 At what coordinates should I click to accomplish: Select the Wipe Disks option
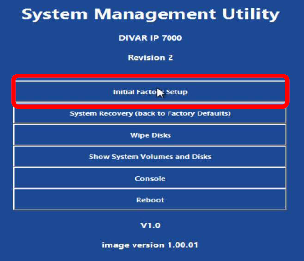point(150,135)
